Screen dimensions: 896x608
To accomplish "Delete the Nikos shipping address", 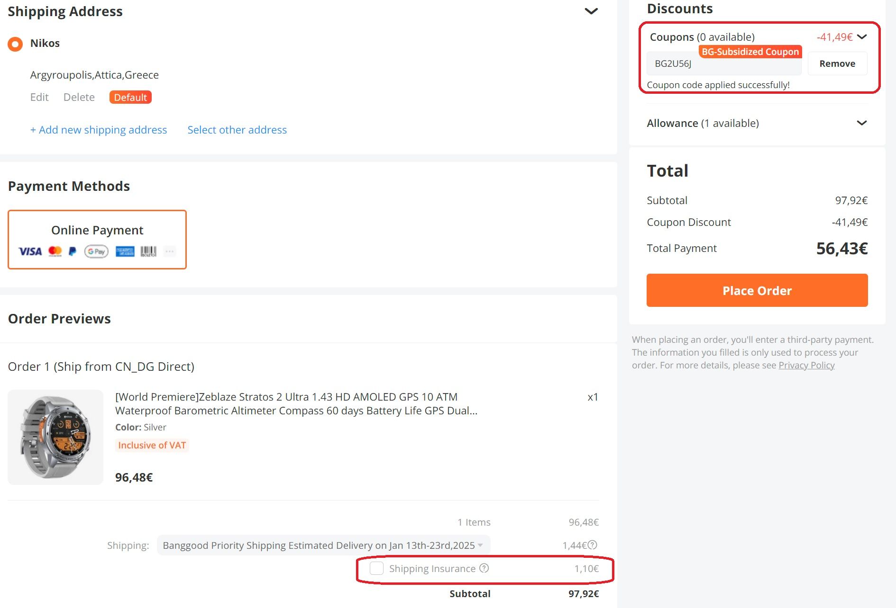I will (x=79, y=97).
